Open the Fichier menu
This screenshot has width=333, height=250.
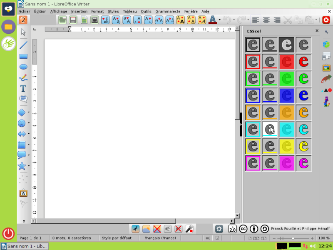pyautogui.click(x=24, y=12)
